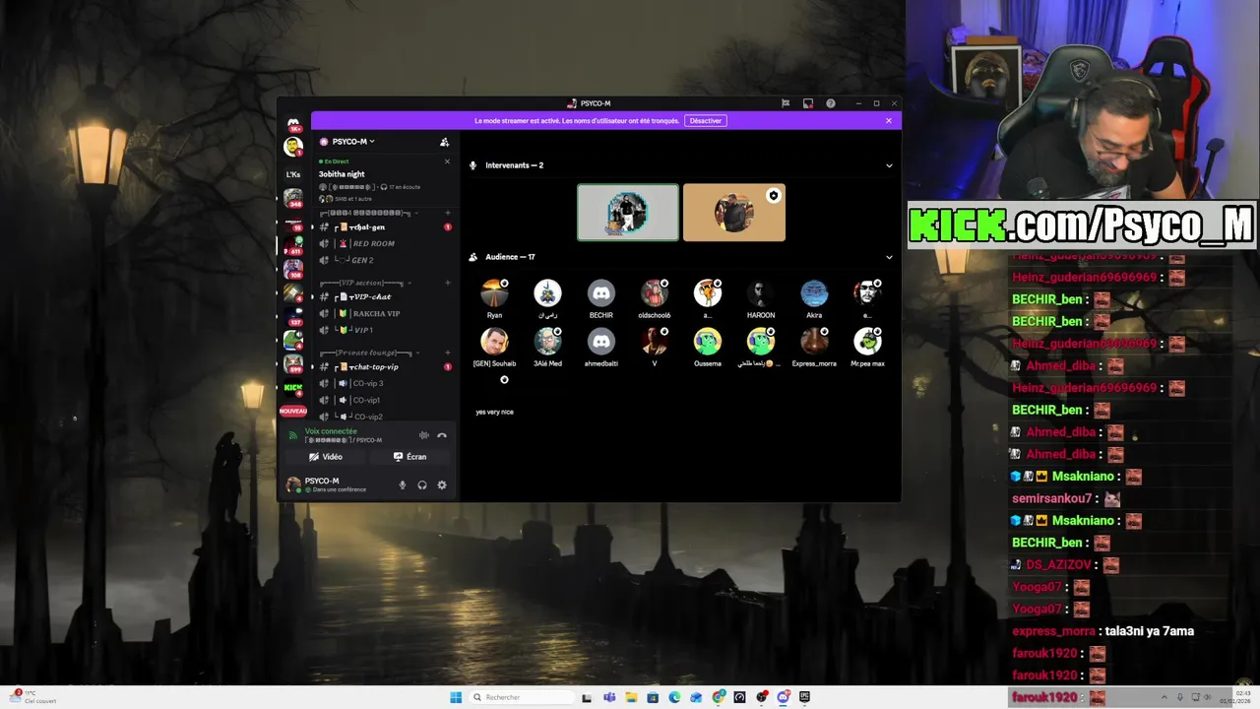Screen dimensions: 1260x709
Task: Click the screen icon next to Inbox
Action: click(808, 103)
